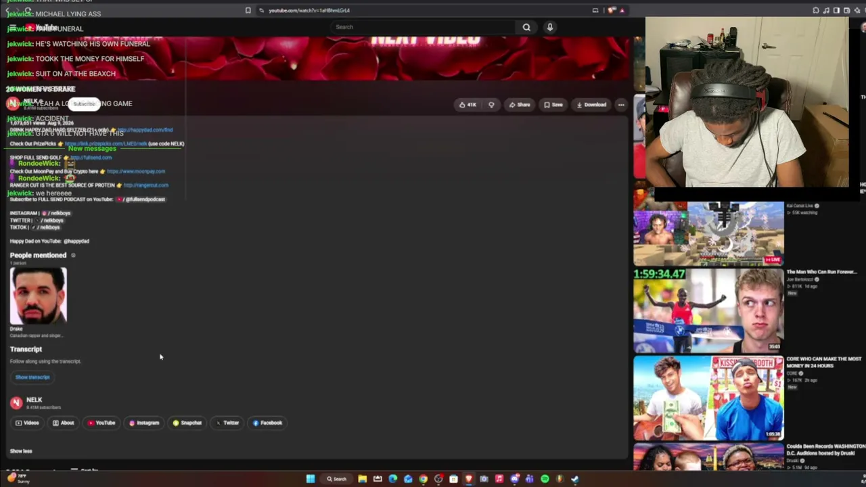Image resolution: width=866 pixels, height=487 pixels.
Task: Open the rangercut.com link in description
Action: click(x=146, y=185)
